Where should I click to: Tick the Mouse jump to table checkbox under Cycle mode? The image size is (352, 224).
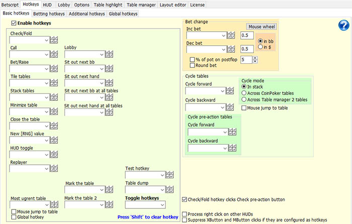point(244,107)
